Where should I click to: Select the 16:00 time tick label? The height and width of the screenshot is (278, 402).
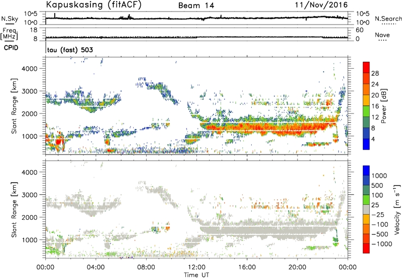click(247, 267)
